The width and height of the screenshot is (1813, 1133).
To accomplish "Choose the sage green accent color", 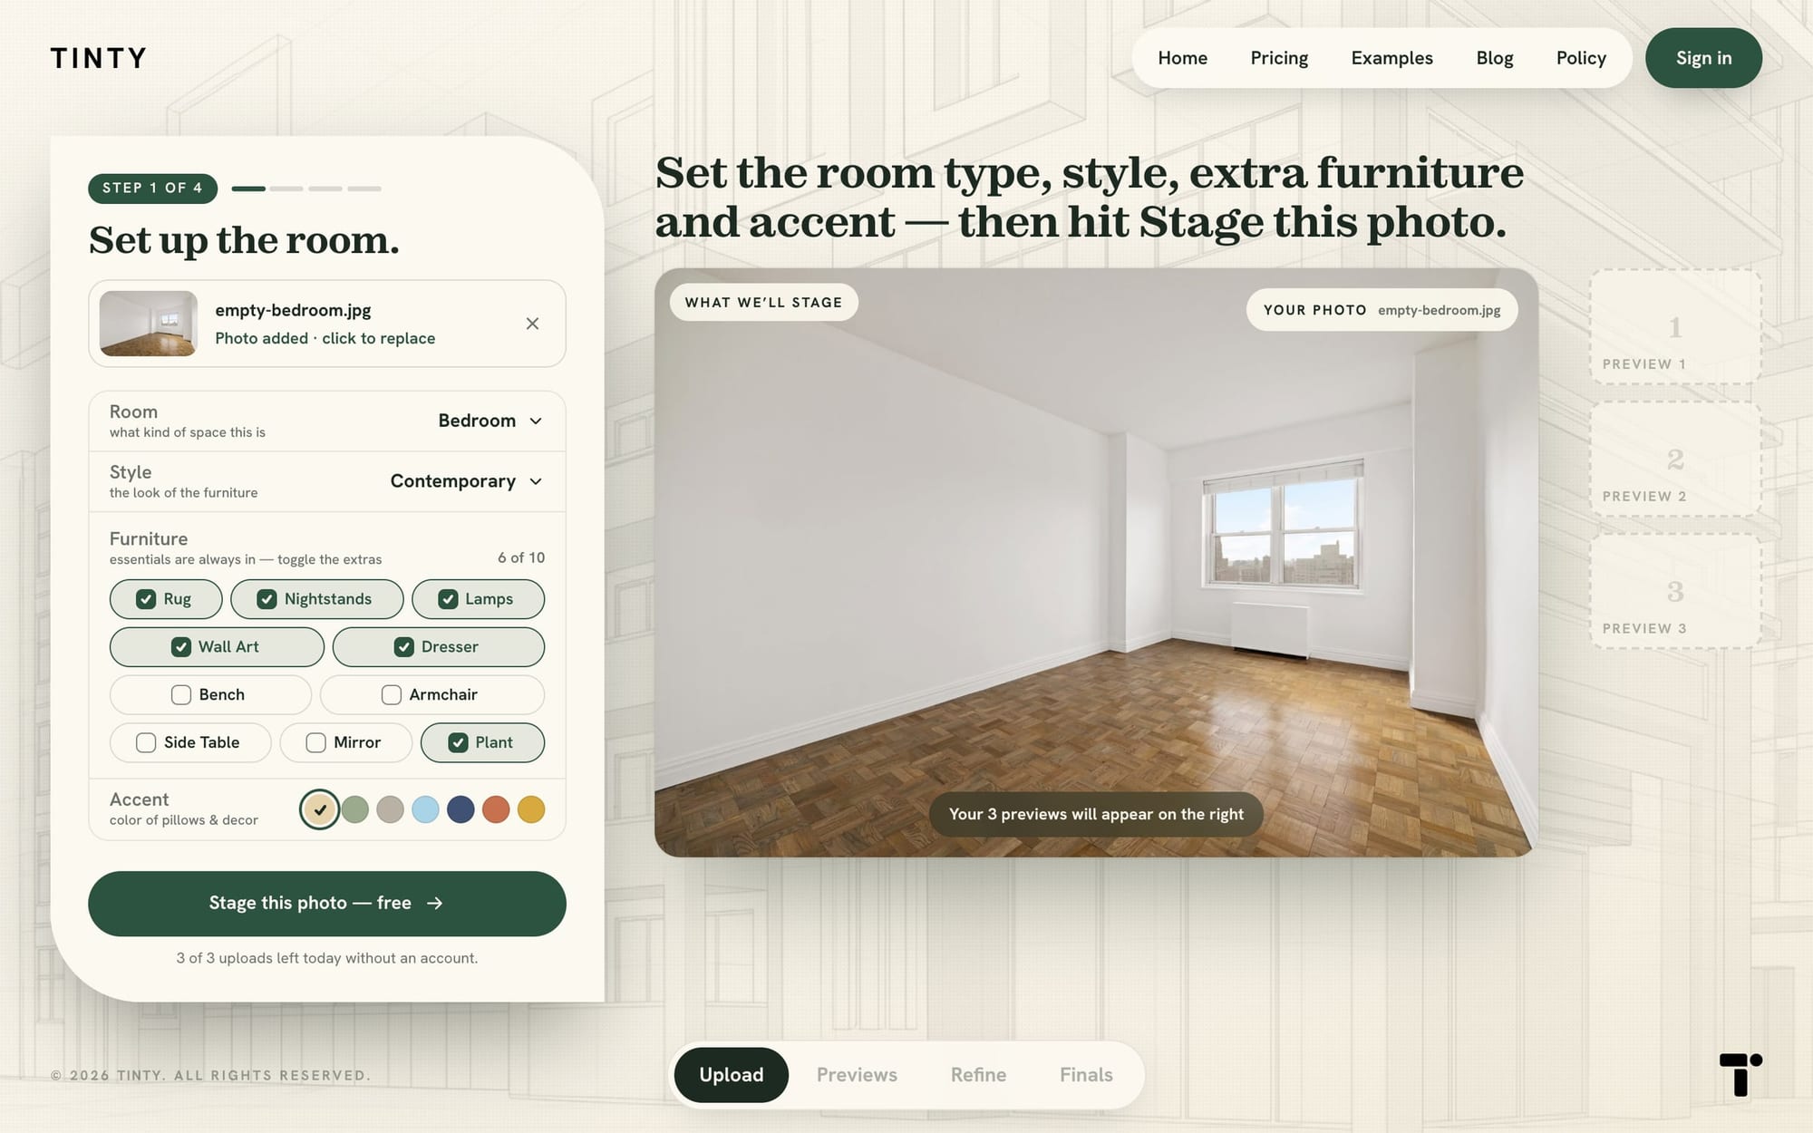I will (355, 809).
